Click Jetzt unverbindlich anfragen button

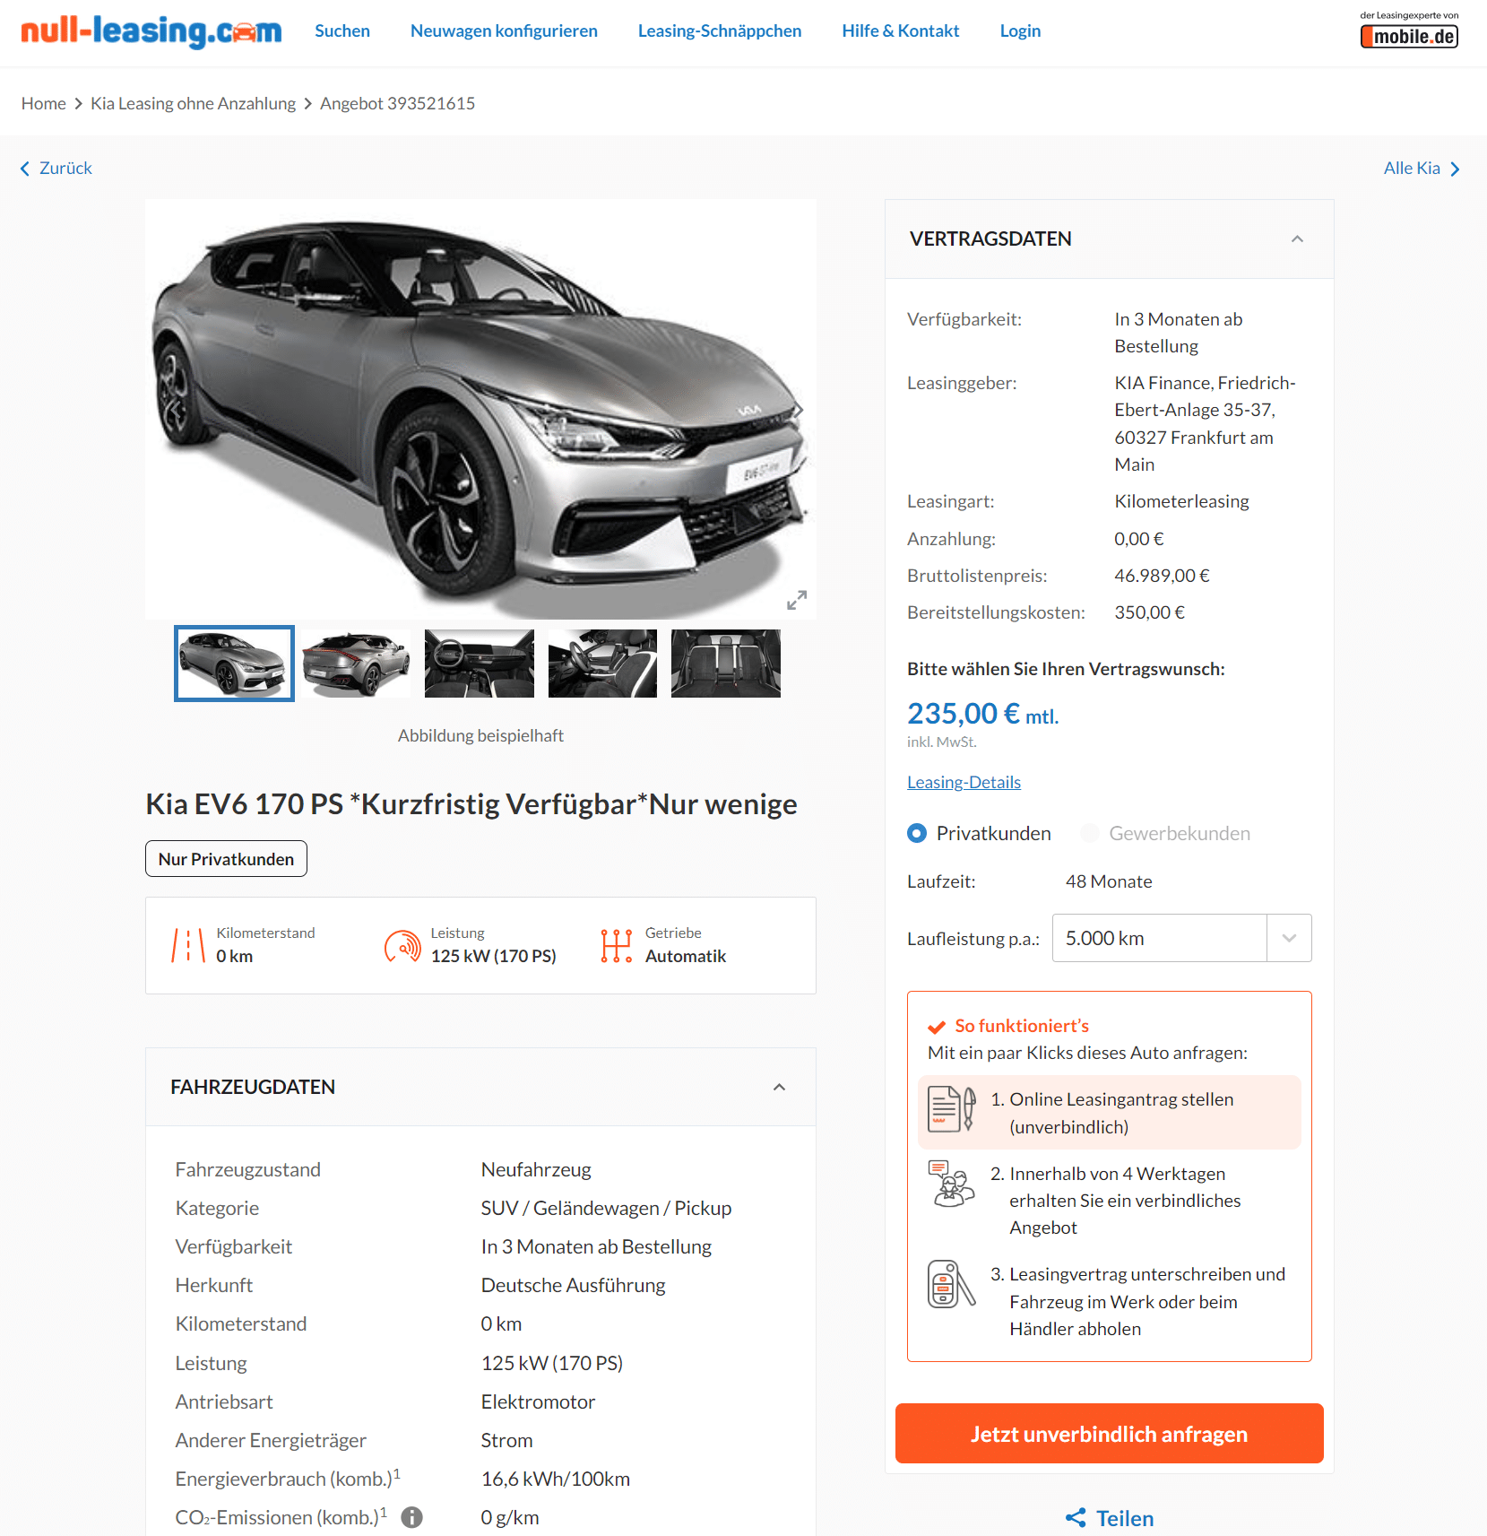(x=1109, y=1434)
